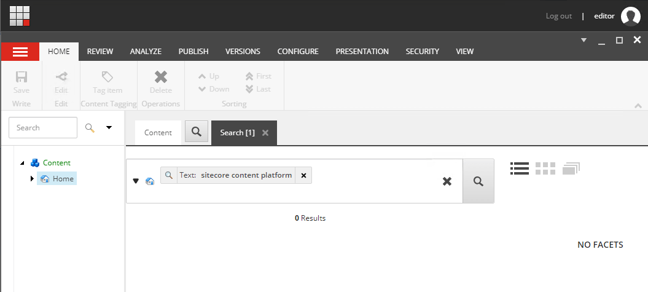Open the tree search options dropdown
This screenshot has height=292, width=648.
(x=109, y=127)
